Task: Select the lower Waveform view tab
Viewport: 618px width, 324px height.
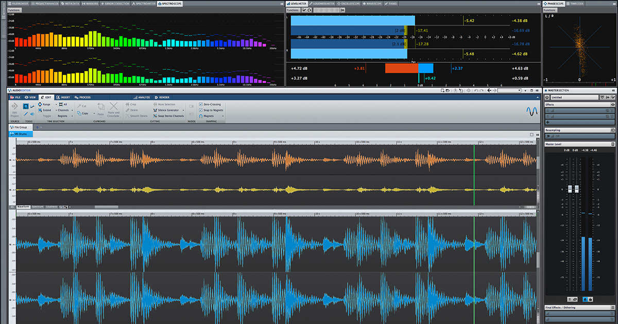Action: click(23, 207)
